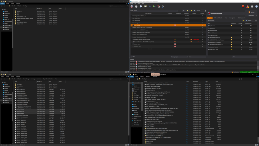
Task: Click the blue Refresh icon in Mod Organizer
Action: pyautogui.click(x=150, y=6)
